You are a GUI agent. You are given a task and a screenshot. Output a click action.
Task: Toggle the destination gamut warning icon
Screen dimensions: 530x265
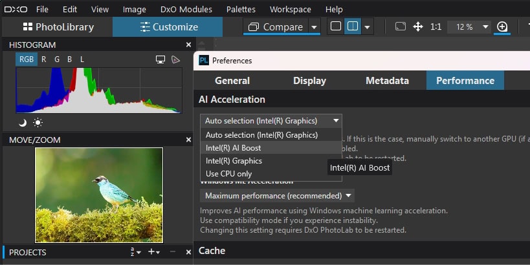(175, 59)
